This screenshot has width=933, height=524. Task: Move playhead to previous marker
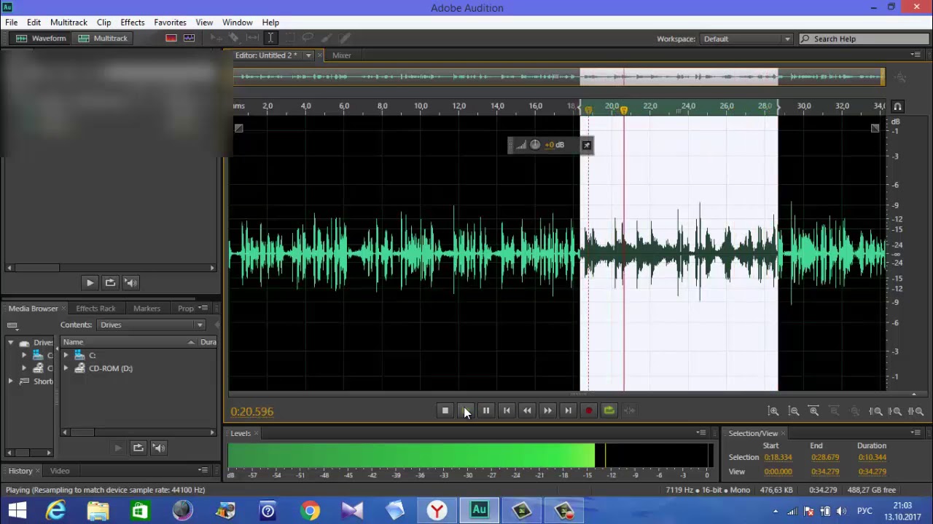pos(507,410)
